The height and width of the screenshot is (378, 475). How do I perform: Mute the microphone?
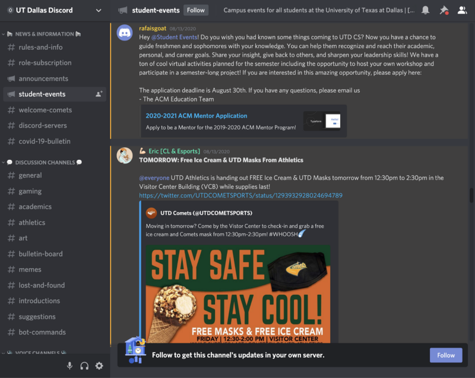[69, 366]
